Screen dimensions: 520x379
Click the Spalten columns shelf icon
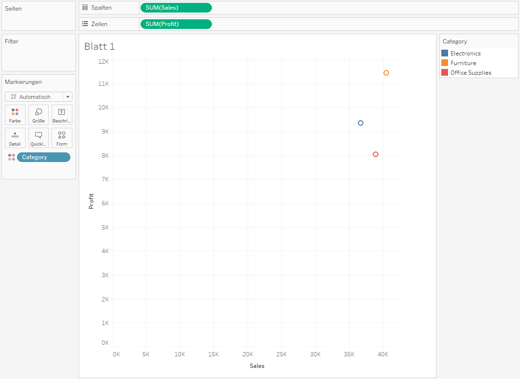[85, 8]
